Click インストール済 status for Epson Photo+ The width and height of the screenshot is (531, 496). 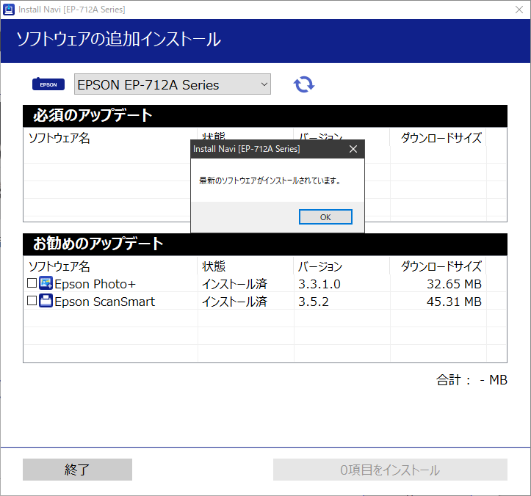pyautogui.click(x=235, y=284)
